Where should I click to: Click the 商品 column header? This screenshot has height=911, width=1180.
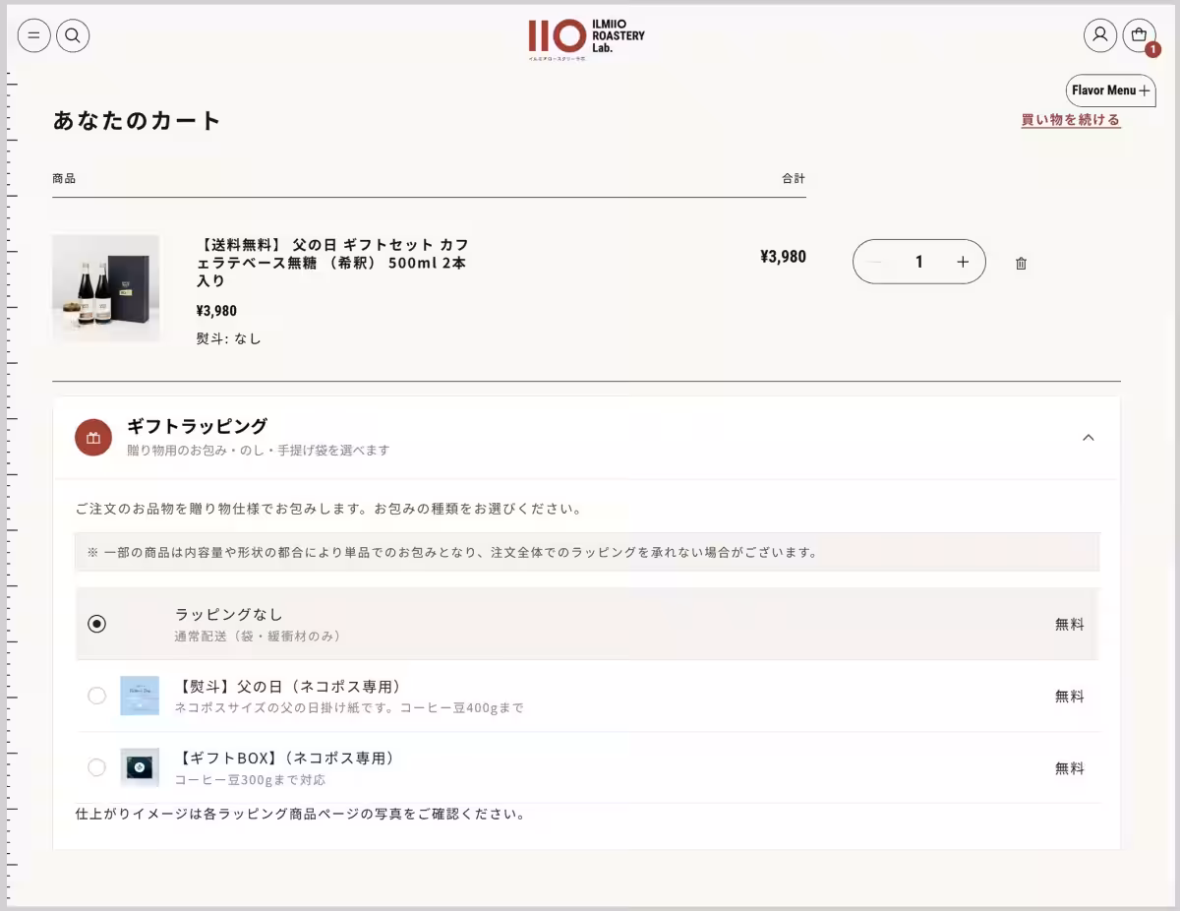click(64, 178)
